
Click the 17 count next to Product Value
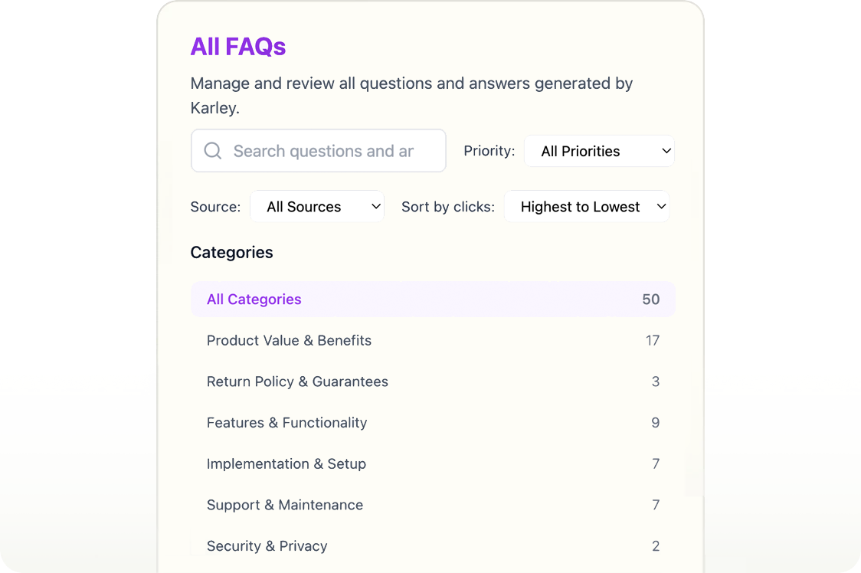point(653,341)
